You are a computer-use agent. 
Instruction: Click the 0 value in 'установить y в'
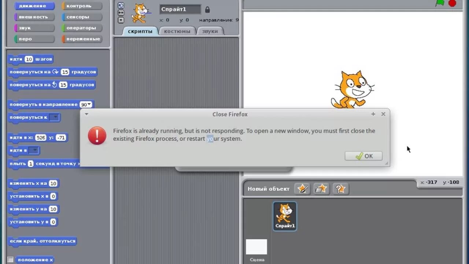[x=53, y=222]
